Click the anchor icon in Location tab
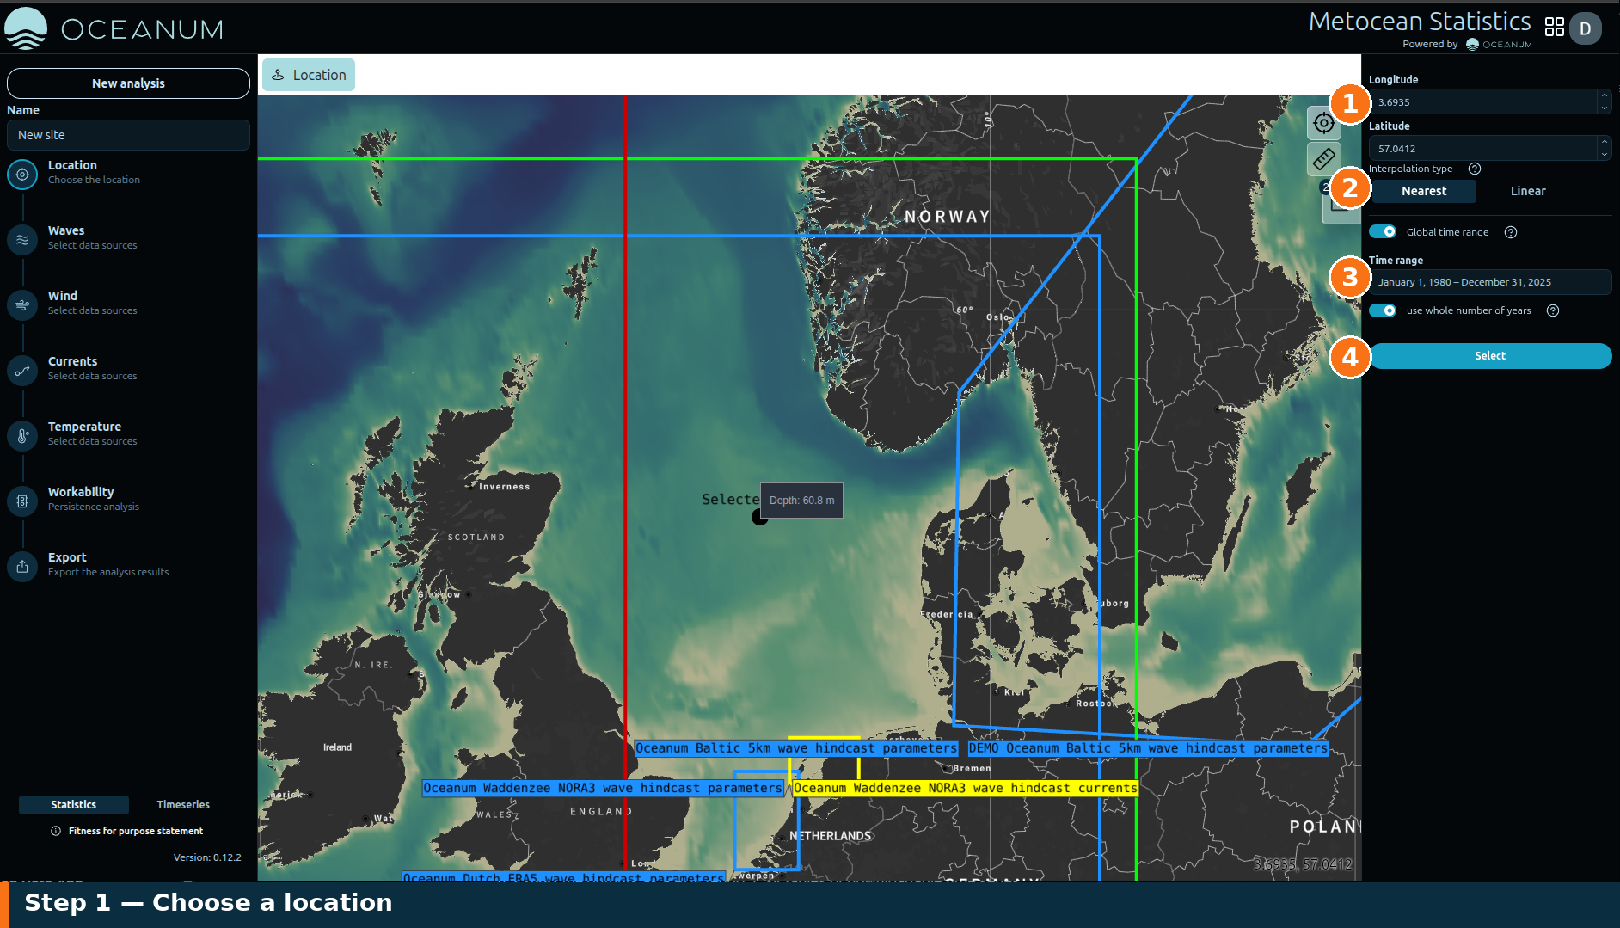1620x928 pixels. click(x=278, y=75)
